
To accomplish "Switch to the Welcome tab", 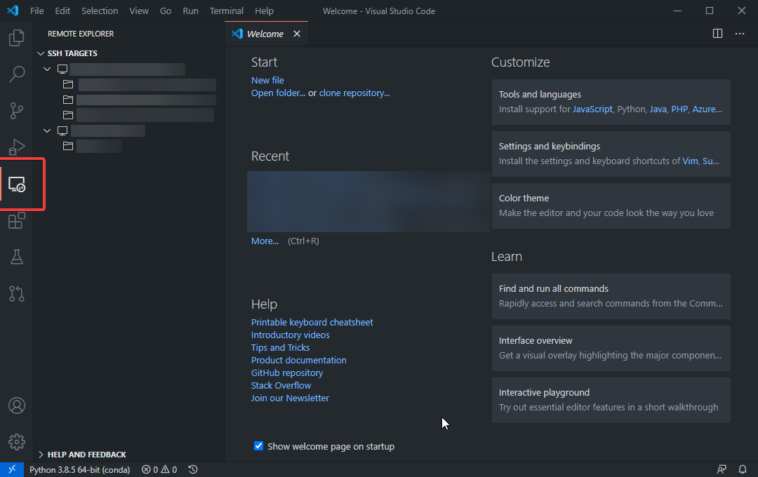I will coord(265,34).
